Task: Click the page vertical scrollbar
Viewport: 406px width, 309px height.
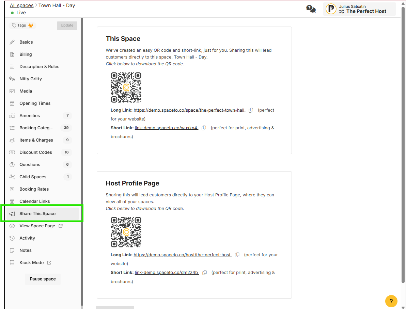Action: click(x=403, y=145)
